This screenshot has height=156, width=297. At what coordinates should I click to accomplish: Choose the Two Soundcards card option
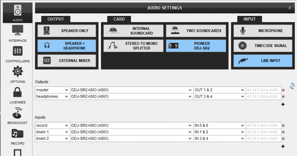196,31
